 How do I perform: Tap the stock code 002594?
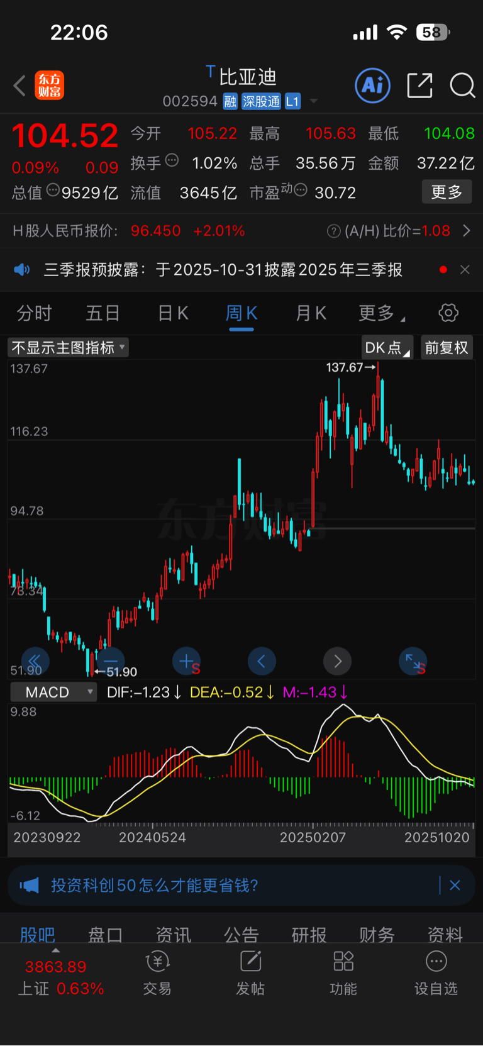[x=190, y=101]
